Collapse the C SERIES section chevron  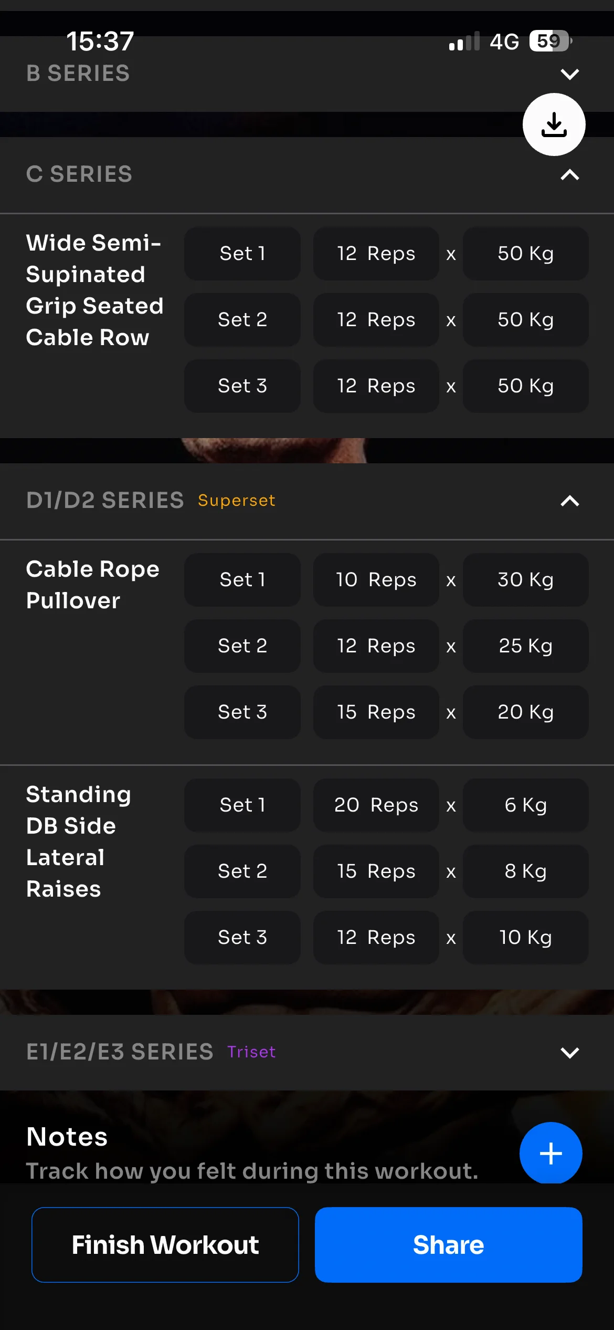[569, 175]
